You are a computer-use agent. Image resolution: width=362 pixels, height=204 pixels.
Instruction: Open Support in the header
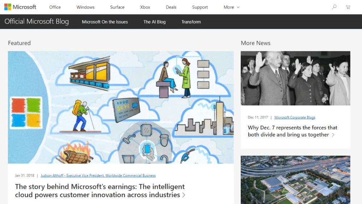pos(200,7)
